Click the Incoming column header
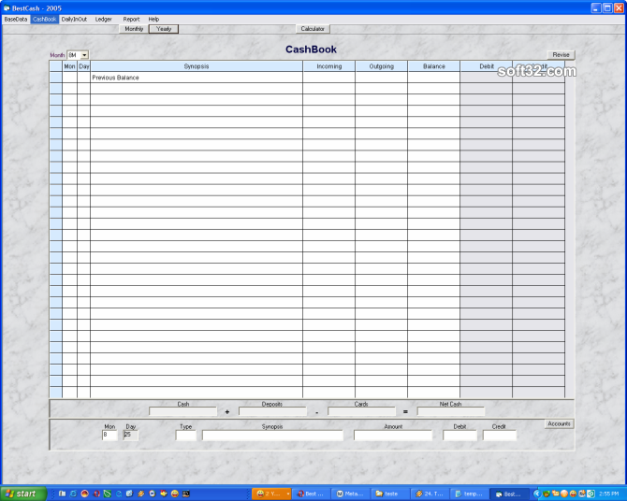The image size is (627, 501). (329, 66)
